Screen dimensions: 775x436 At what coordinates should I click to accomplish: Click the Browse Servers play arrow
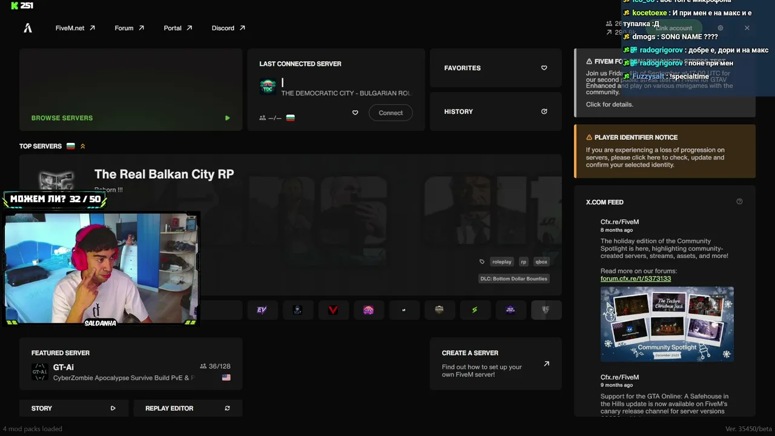click(227, 118)
